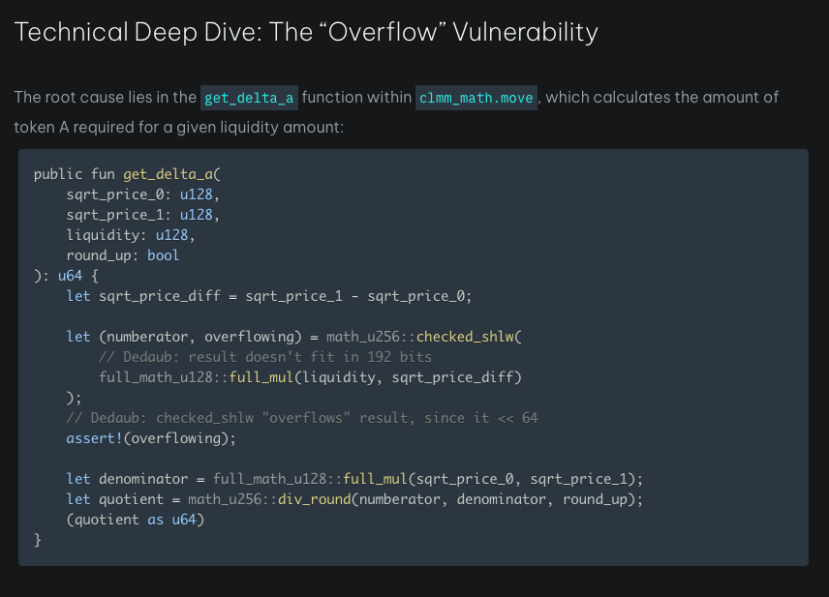
Task: Click the sqrt_price_1 parameter declaration line
Action: coord(143,215)
